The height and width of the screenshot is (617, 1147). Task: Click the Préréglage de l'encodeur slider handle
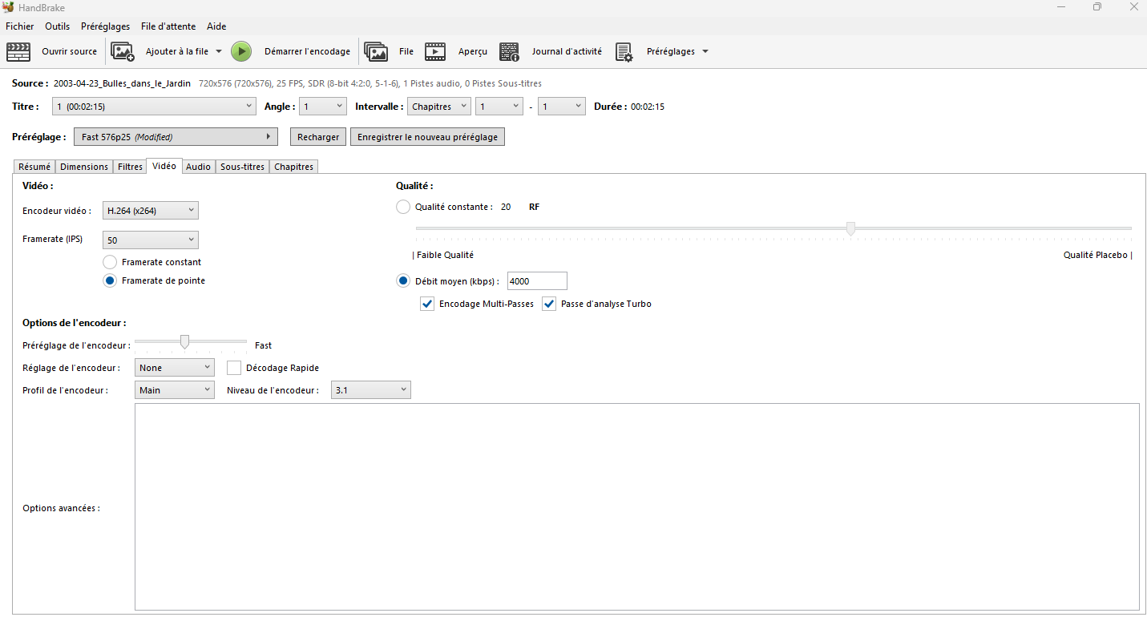184,342
